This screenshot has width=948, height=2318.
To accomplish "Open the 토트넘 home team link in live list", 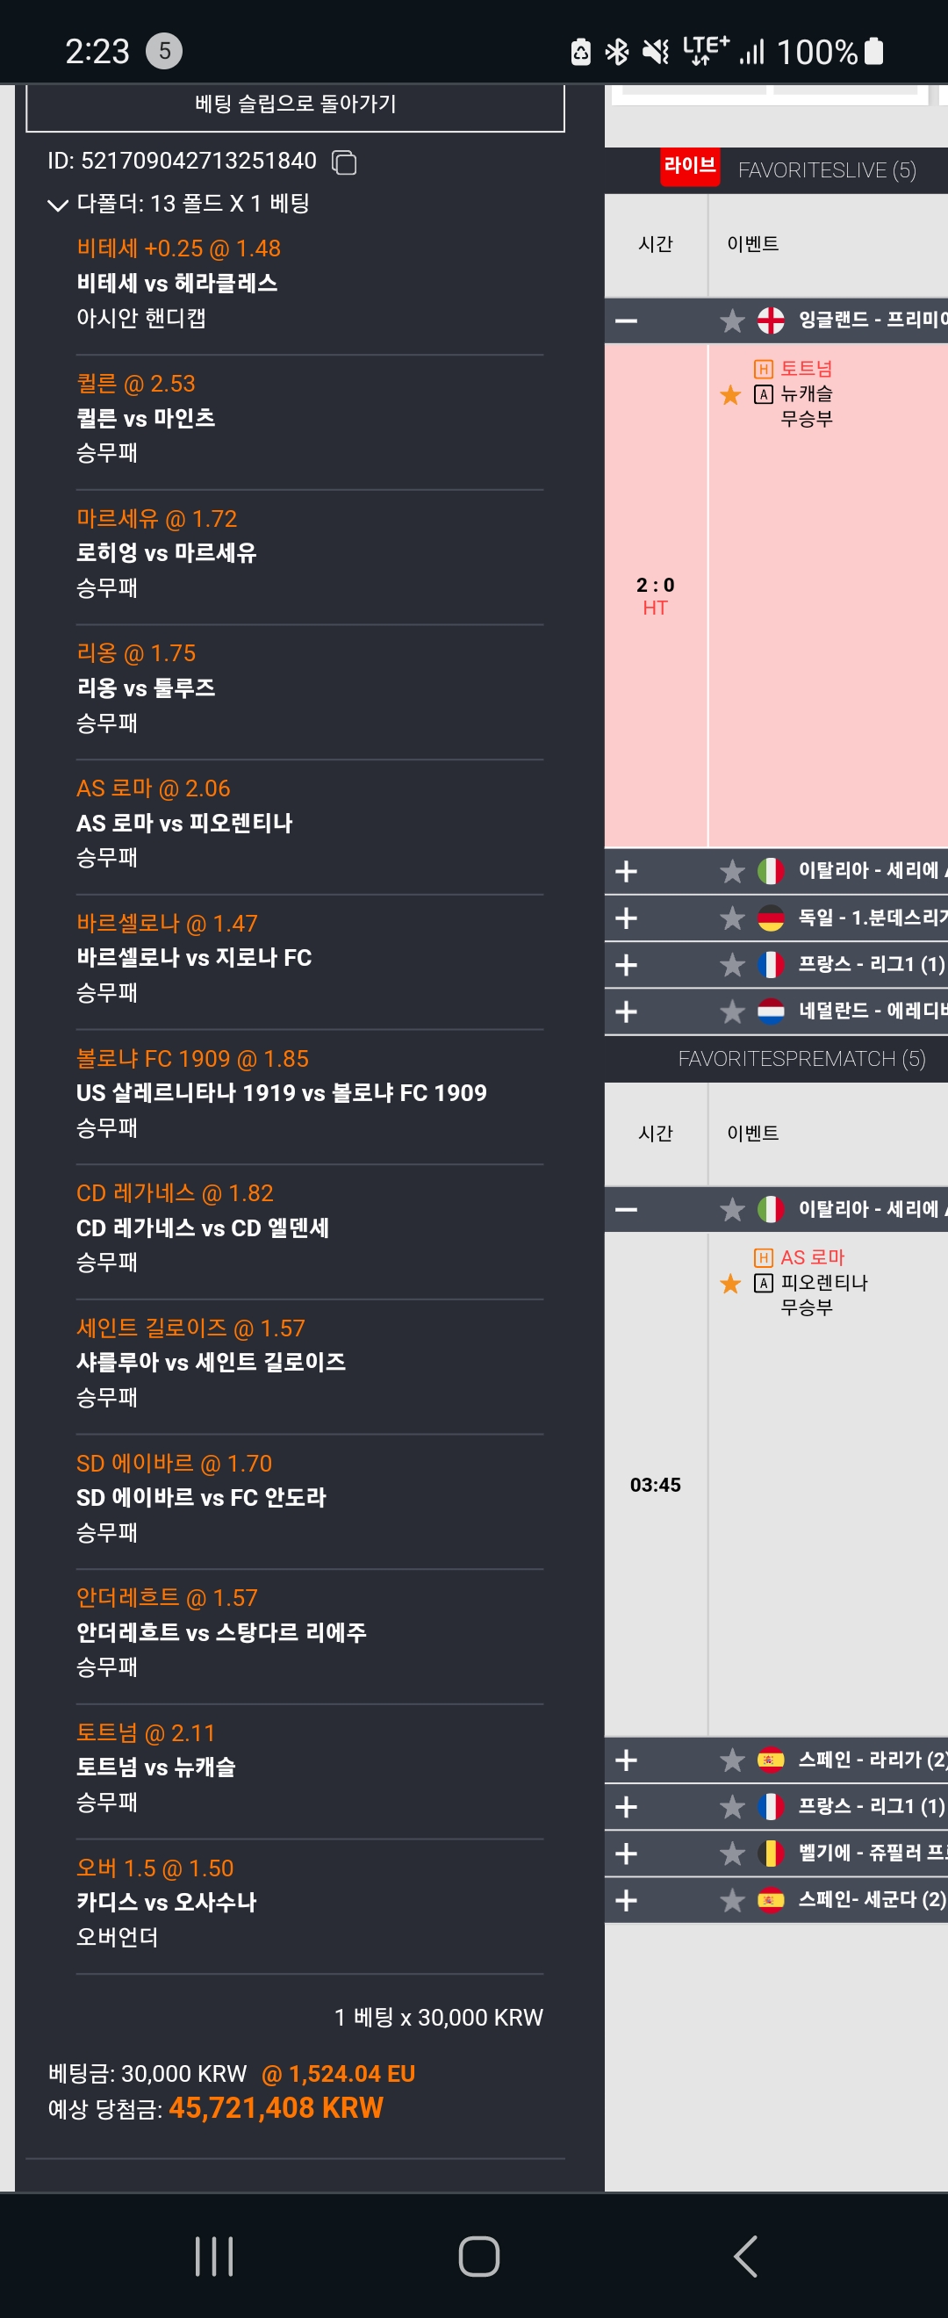I will click(x=807, y=369).
